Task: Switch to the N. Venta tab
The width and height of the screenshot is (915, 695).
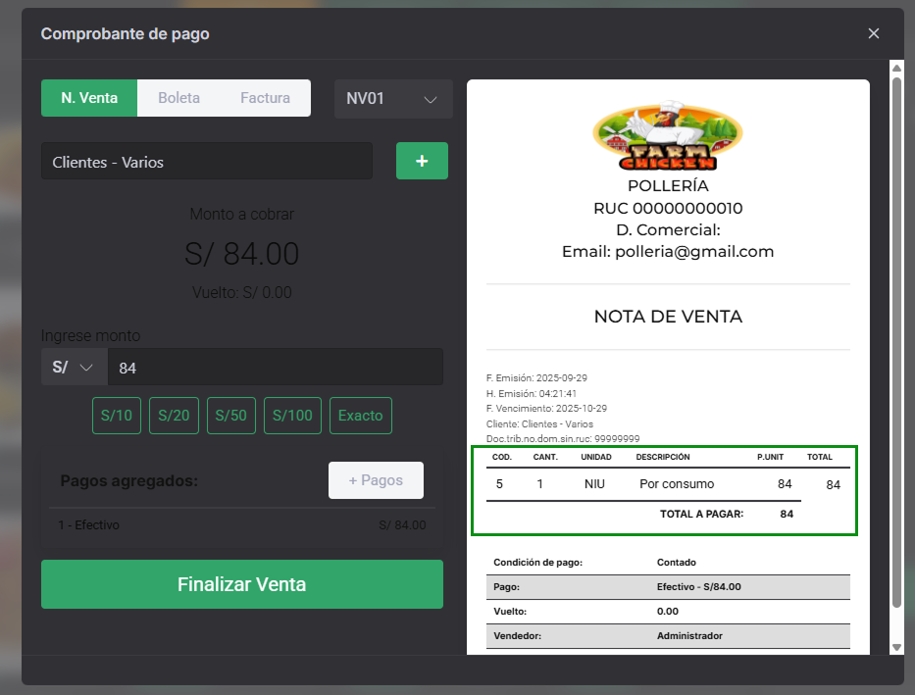Action: click(x=88, y=98)
